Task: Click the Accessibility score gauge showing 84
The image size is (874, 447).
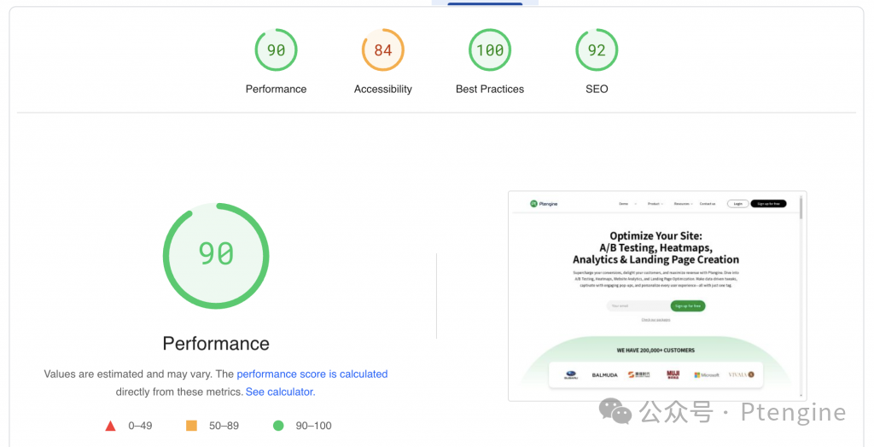Action: click(382, 50)
